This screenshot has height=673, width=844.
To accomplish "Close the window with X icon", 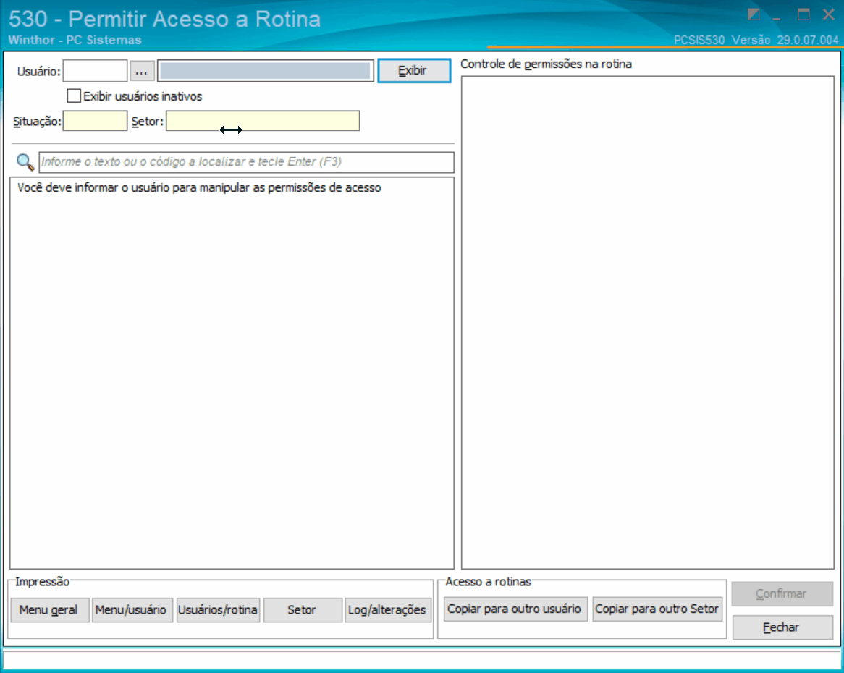I will point(829,14).
